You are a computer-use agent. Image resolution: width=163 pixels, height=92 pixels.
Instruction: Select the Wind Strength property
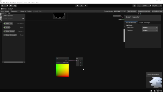coord(10,35)
